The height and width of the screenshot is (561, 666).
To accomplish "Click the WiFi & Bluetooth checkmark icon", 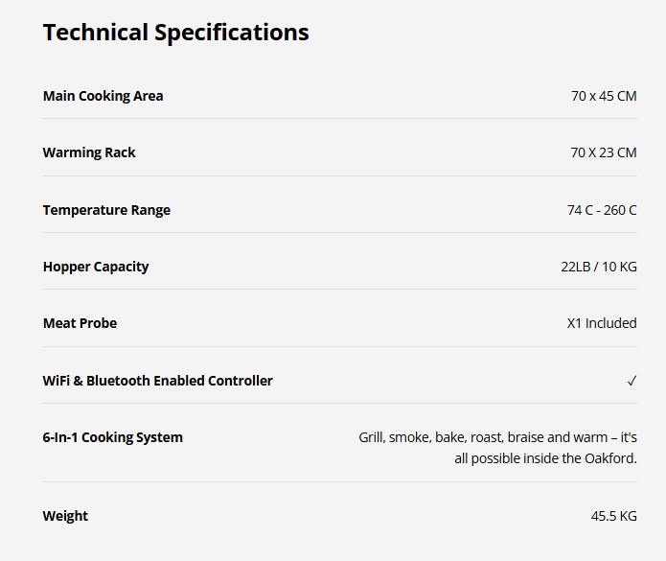I will [x=632, y=381].
